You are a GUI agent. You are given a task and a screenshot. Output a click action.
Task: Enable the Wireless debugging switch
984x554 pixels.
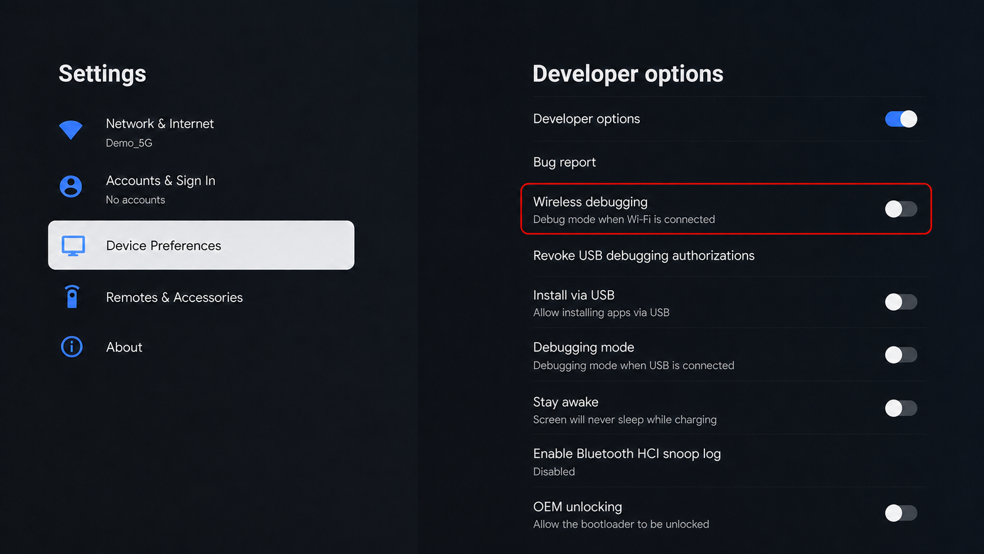[x=901, y=209]
